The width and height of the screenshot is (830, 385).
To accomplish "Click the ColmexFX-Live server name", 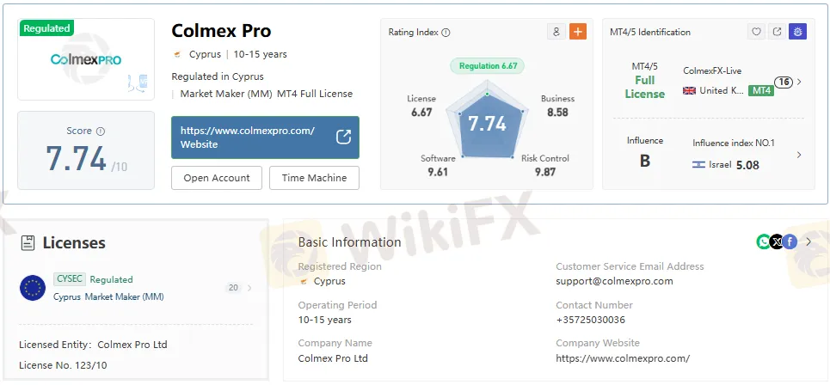I will (x=712, y=70).
